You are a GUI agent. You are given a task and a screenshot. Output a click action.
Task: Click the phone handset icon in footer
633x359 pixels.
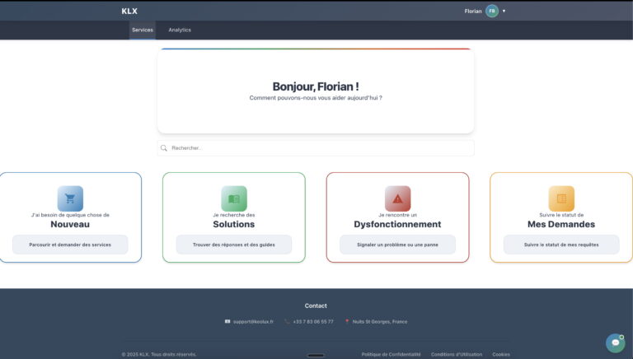(287, 321)
